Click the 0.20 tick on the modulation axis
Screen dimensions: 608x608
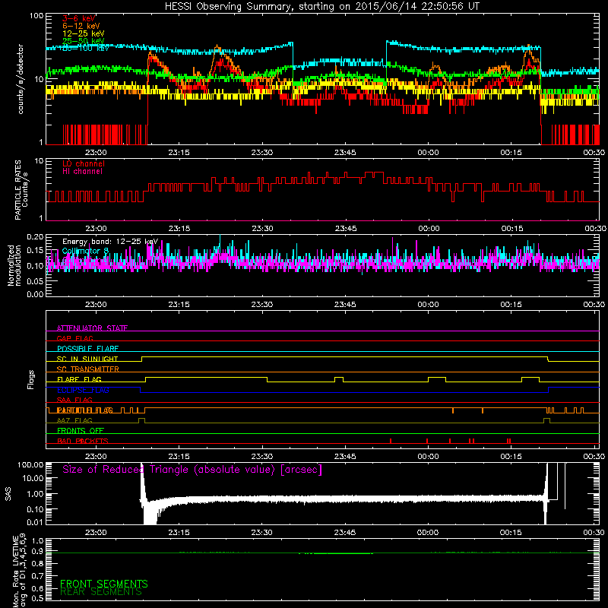(35, 236)
